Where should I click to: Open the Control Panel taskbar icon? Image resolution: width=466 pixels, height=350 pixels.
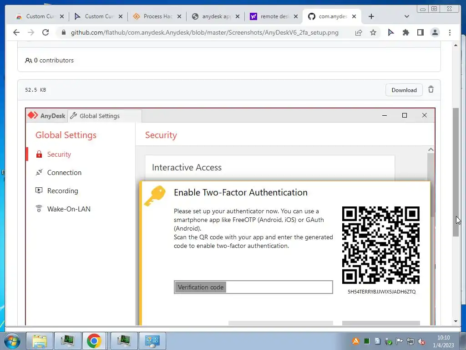[152, 341]
